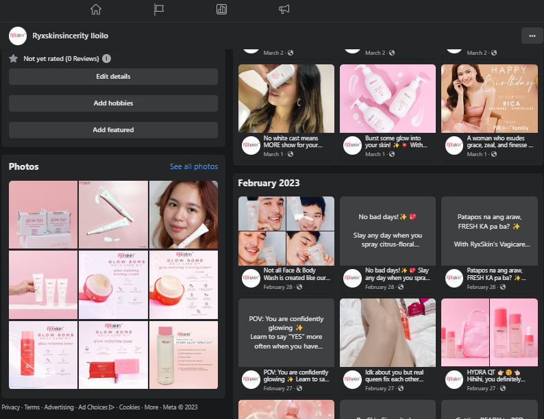Click 'No white cast means' post caption
Screen dimensions: 544x419
[293, 142]
